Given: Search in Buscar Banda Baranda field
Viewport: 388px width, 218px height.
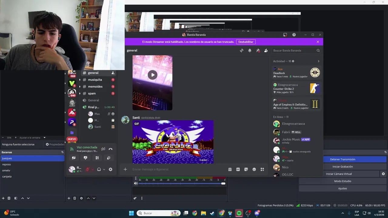Looking at the screenshot, I should [296, 51].
